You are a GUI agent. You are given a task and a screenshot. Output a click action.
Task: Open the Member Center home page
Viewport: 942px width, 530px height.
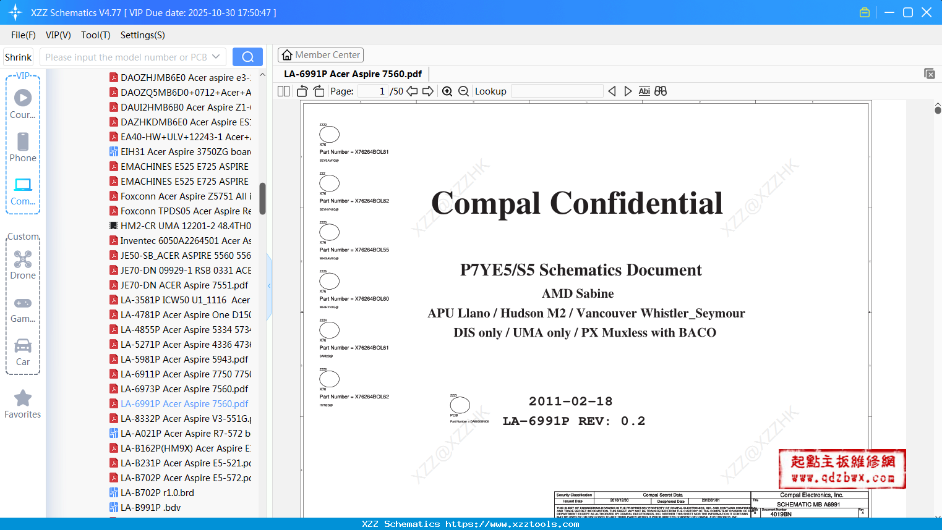point(320,55)
